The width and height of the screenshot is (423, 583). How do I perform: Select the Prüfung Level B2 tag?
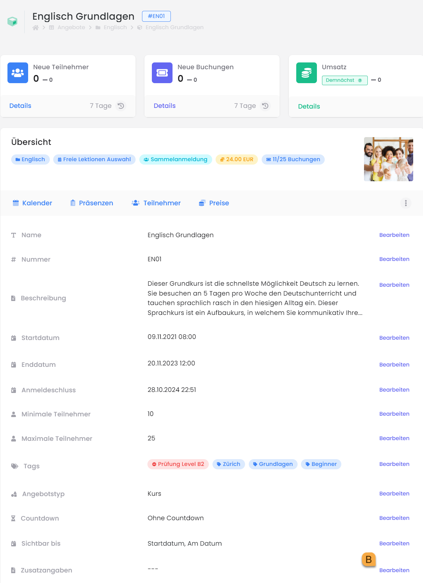pos(178,464)
